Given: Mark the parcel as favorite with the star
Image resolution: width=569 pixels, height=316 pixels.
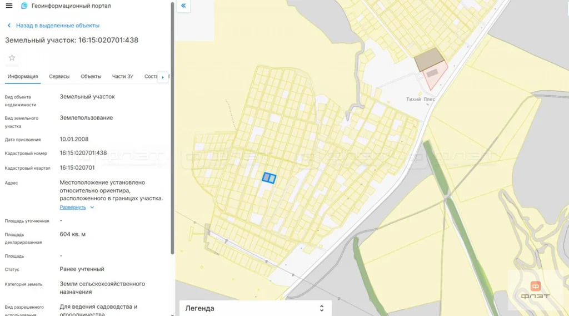Looking at the screenshot, I should 12,58.
